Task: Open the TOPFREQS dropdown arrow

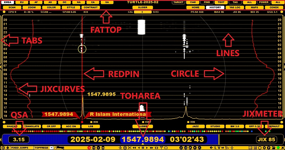Action: pos(51,148)
